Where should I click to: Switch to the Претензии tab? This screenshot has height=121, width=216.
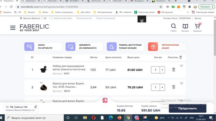point(31,1)
